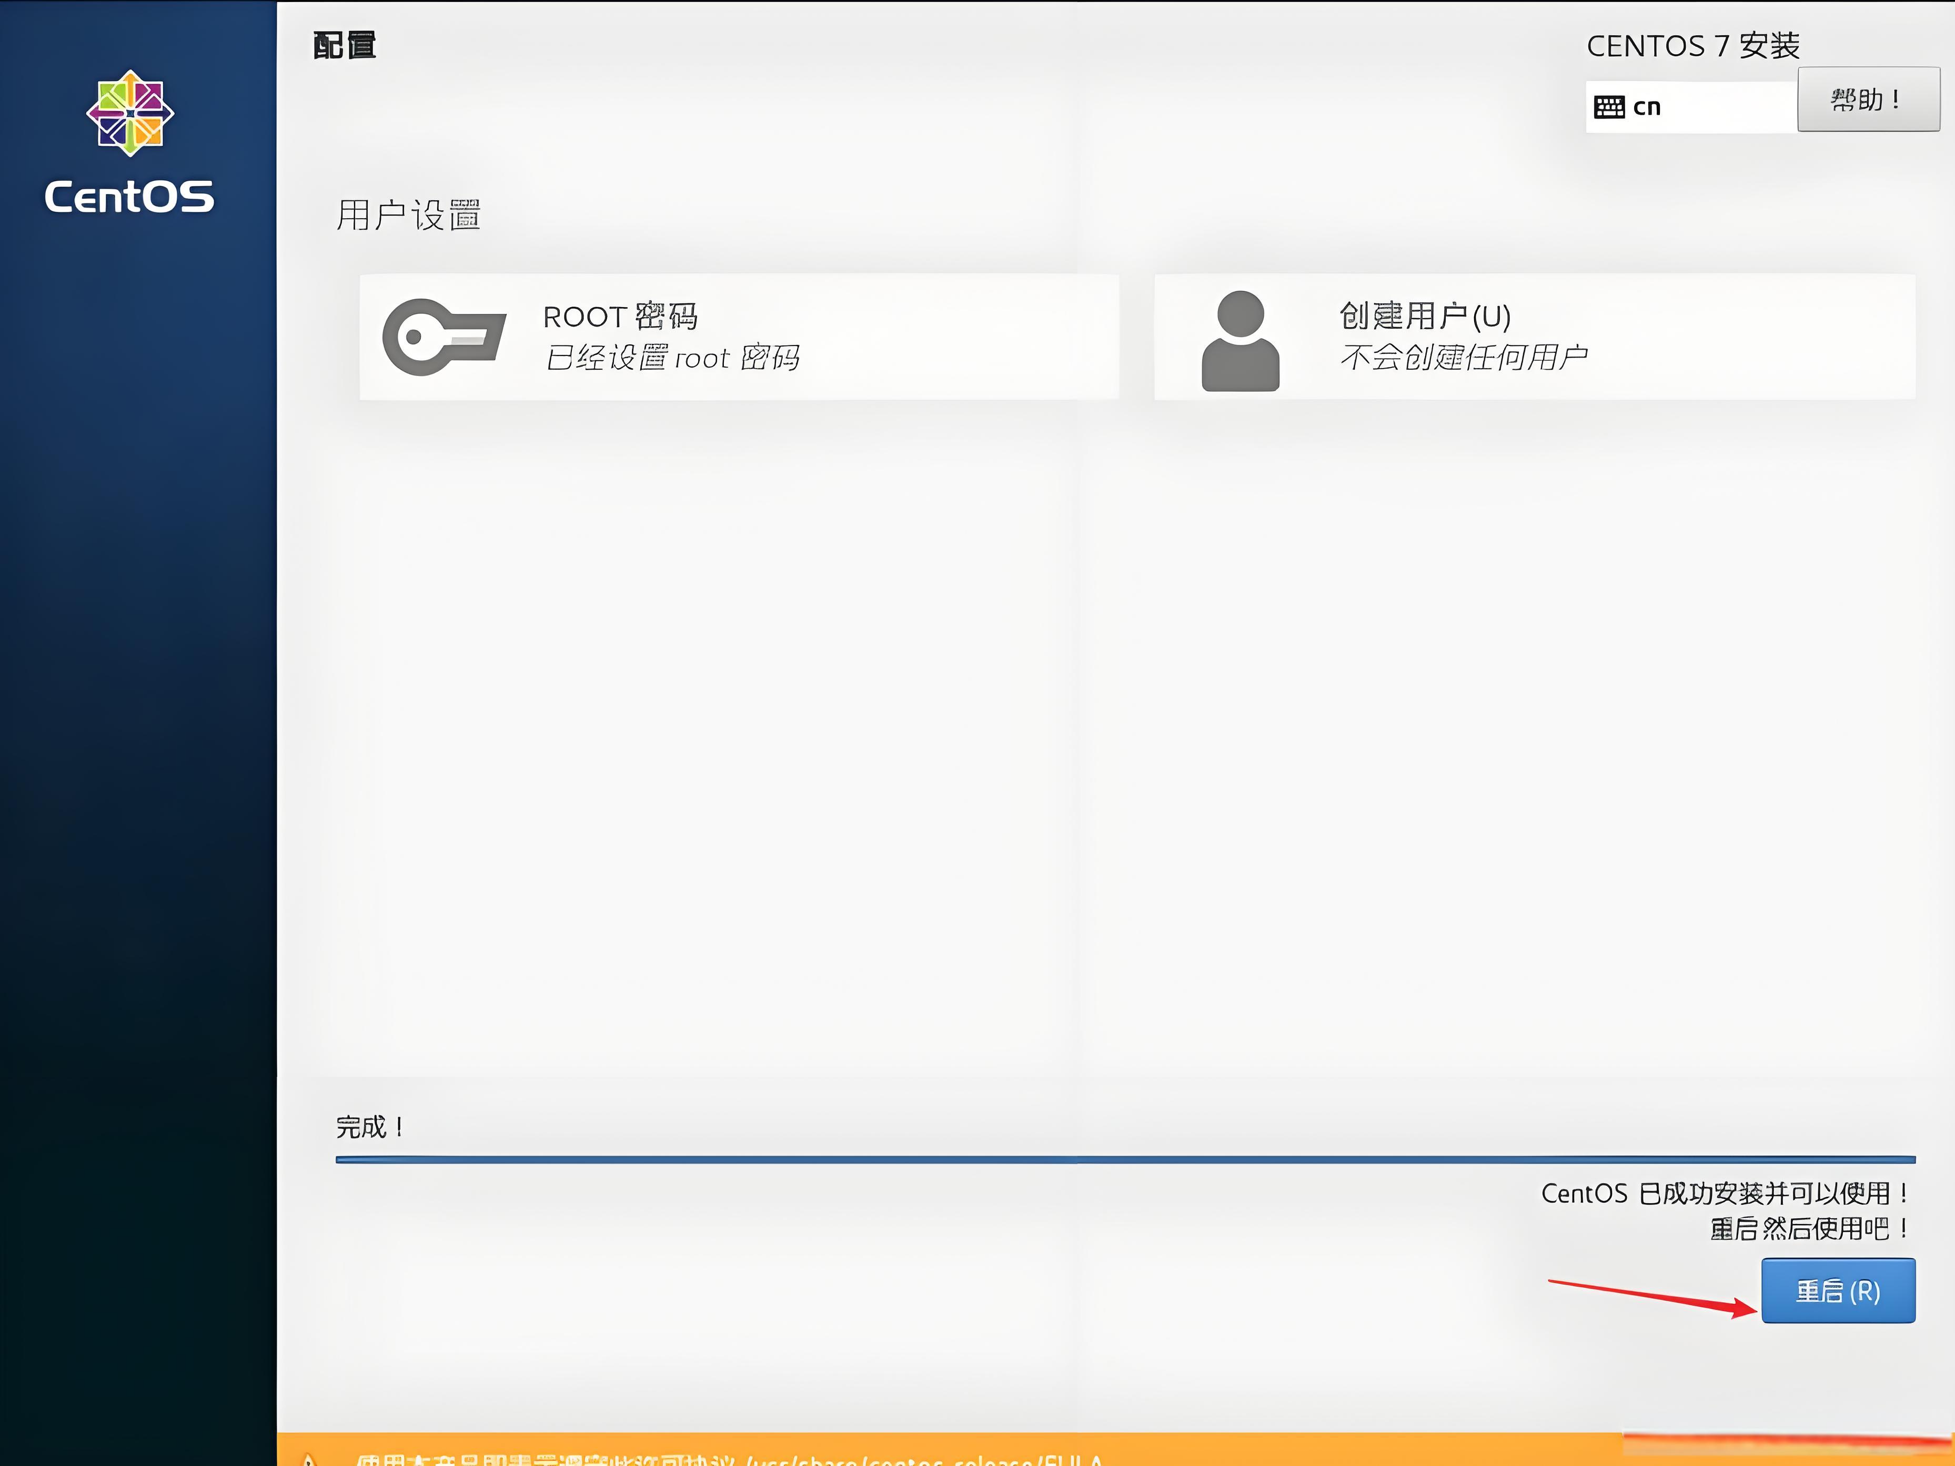Click the 配置 page heading
Screen dimensions: 1955x1466
click(345, 46)
